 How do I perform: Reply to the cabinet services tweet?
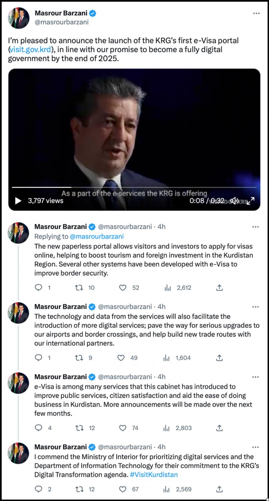(39, 428)
